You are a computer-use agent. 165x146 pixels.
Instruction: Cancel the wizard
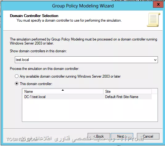point(148,136)
